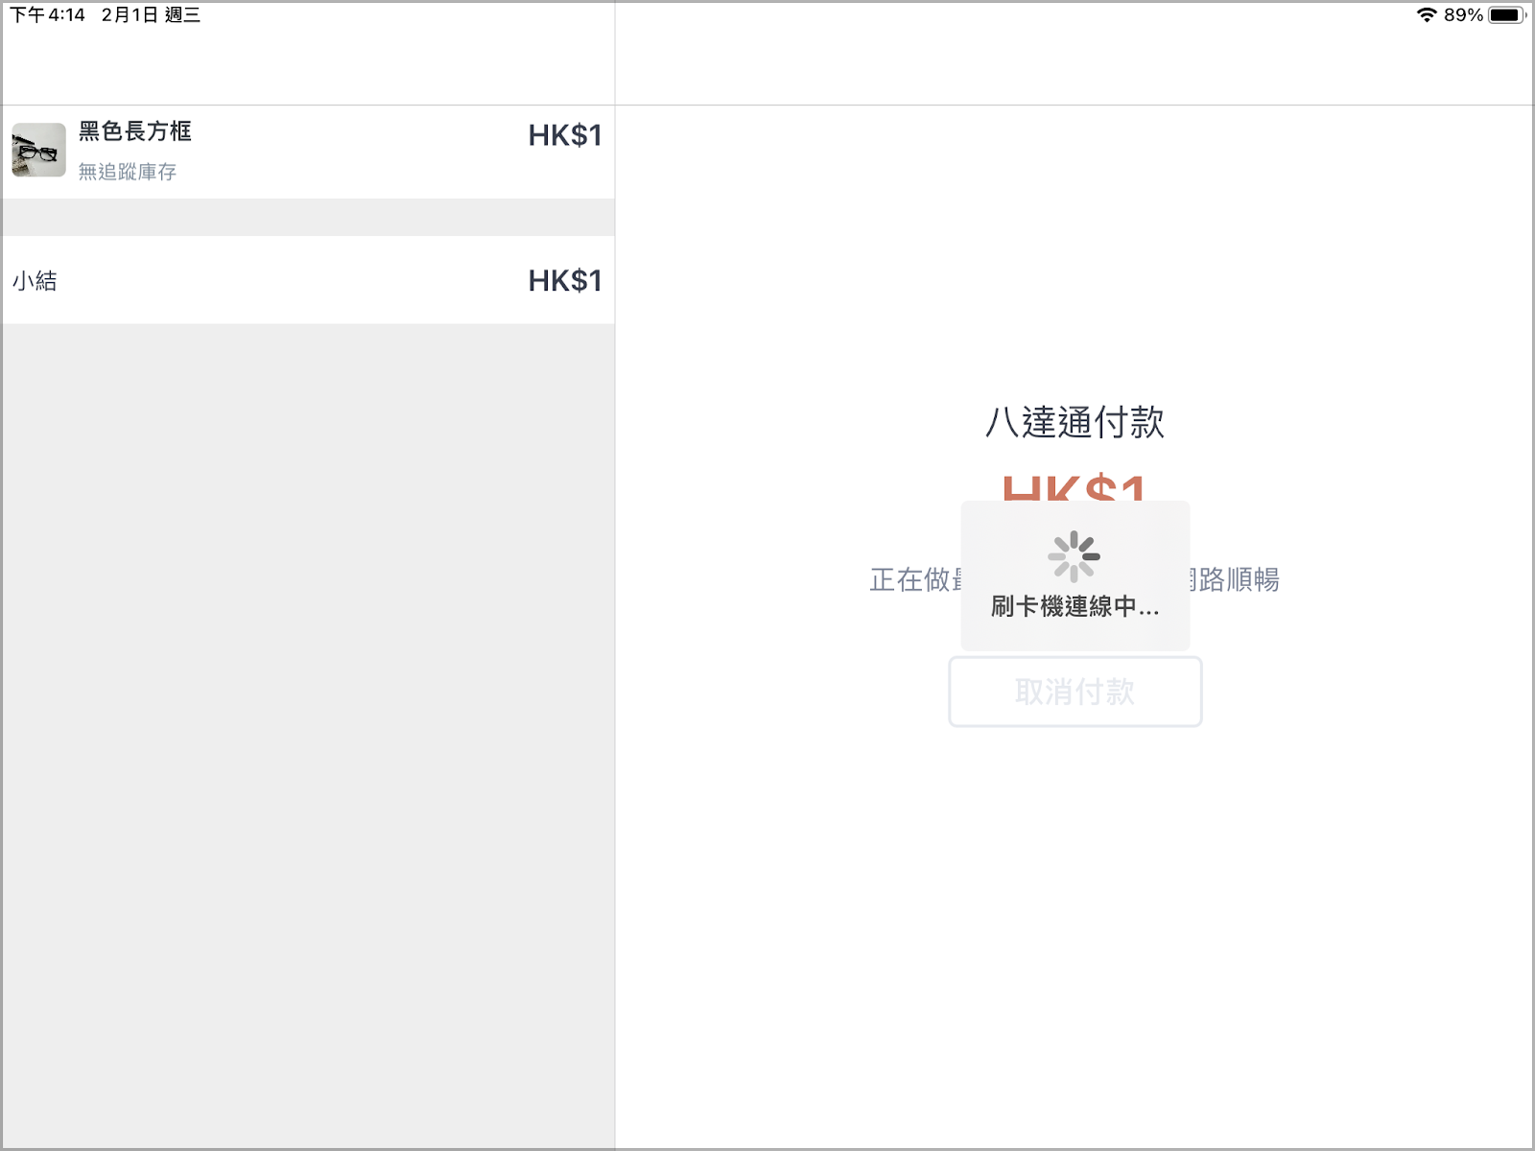Tap the 無追蹤庫存 inventory label

tap(128, 172)
